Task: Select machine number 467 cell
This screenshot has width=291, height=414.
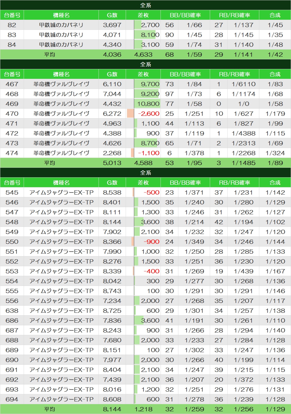Action: coord(12,84)
